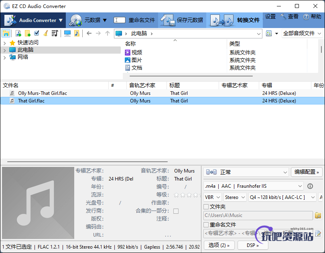Viewport: 325px width, 253px height.
Task: Click the album cover art placeholder
Action: (38, 203)
